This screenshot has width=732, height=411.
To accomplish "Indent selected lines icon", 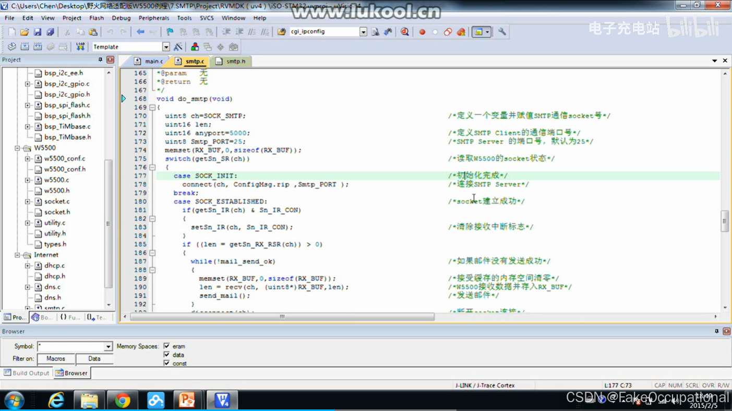I will pos(226,32).
